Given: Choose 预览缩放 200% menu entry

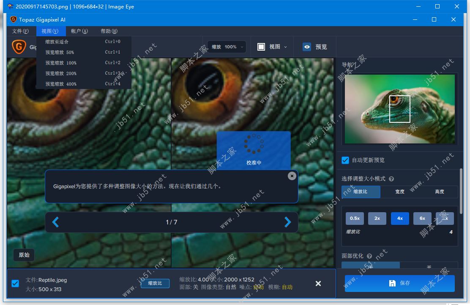Looking at the screenshot, I should point(84,73).
